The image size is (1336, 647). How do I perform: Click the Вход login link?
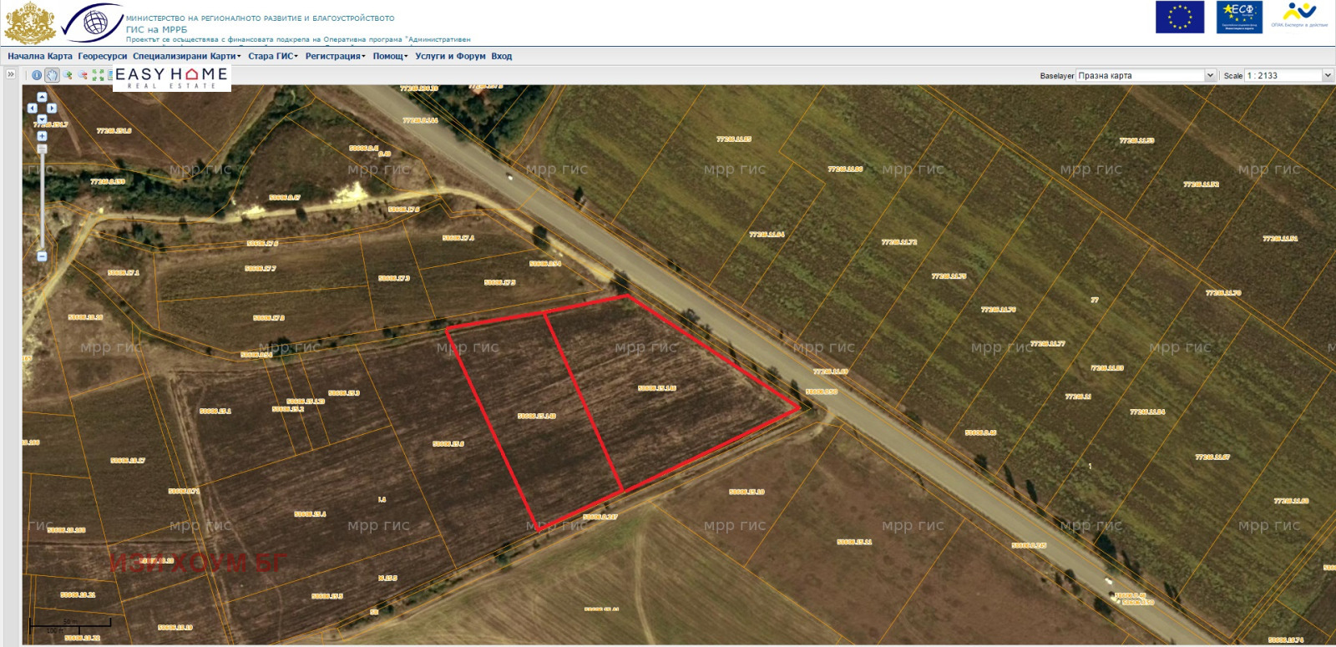[x=501, y=57]
